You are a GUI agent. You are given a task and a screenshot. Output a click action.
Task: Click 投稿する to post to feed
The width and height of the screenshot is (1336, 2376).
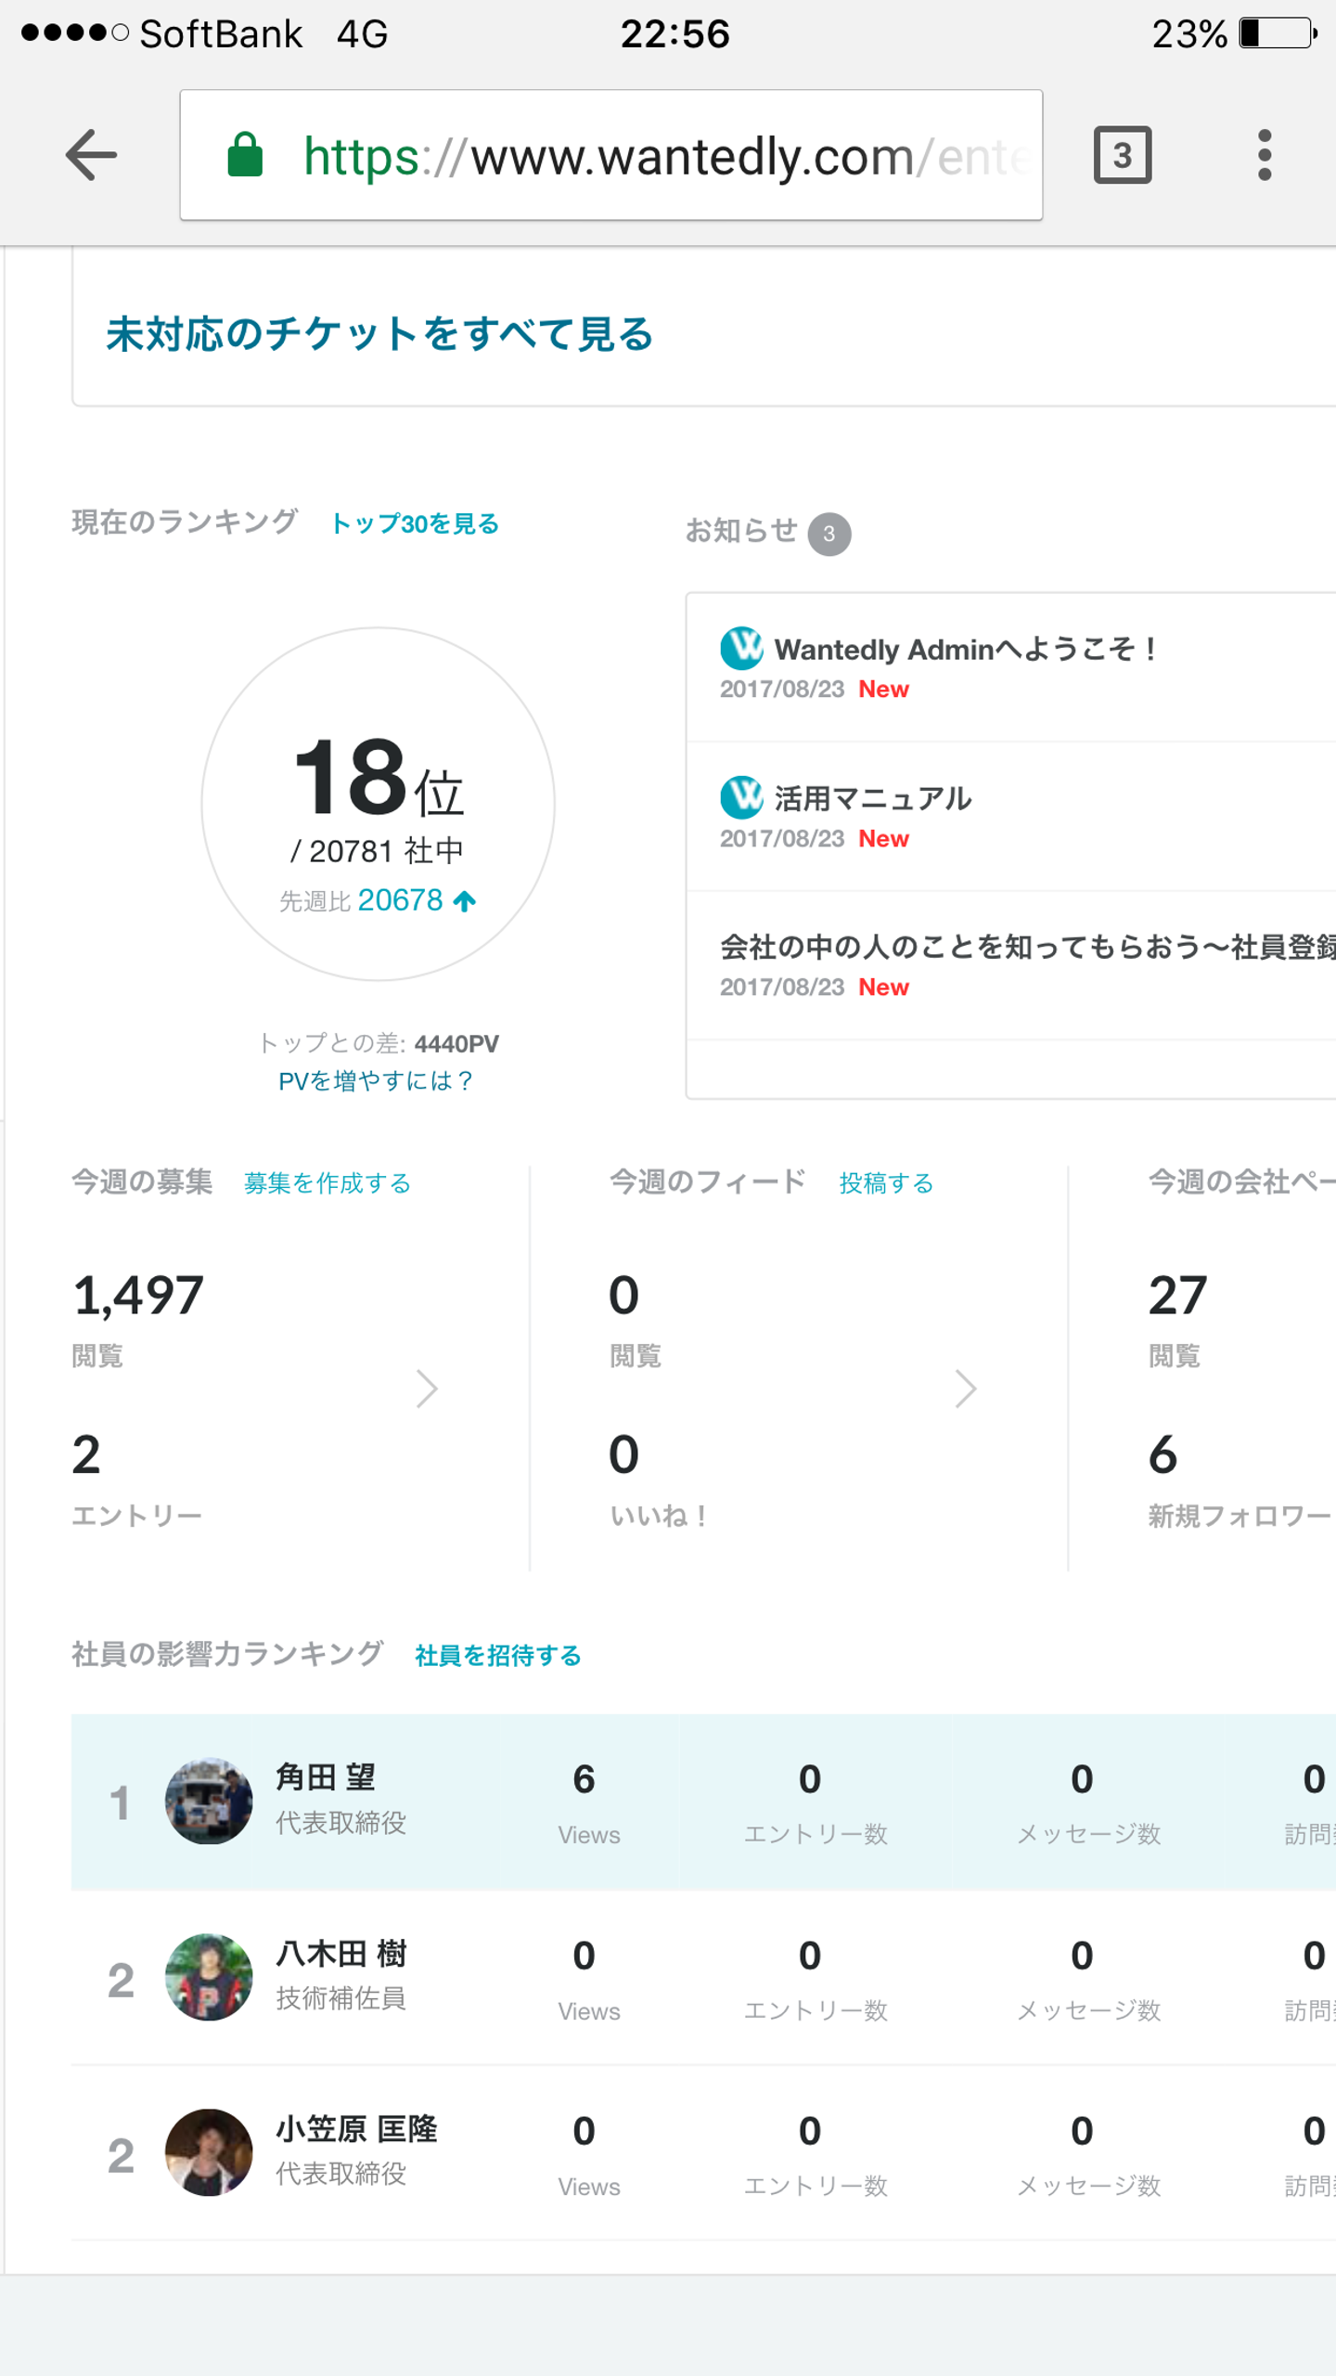886,1183
